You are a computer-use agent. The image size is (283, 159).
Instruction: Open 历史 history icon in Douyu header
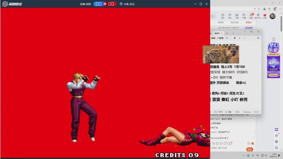[x=223, y=16]
